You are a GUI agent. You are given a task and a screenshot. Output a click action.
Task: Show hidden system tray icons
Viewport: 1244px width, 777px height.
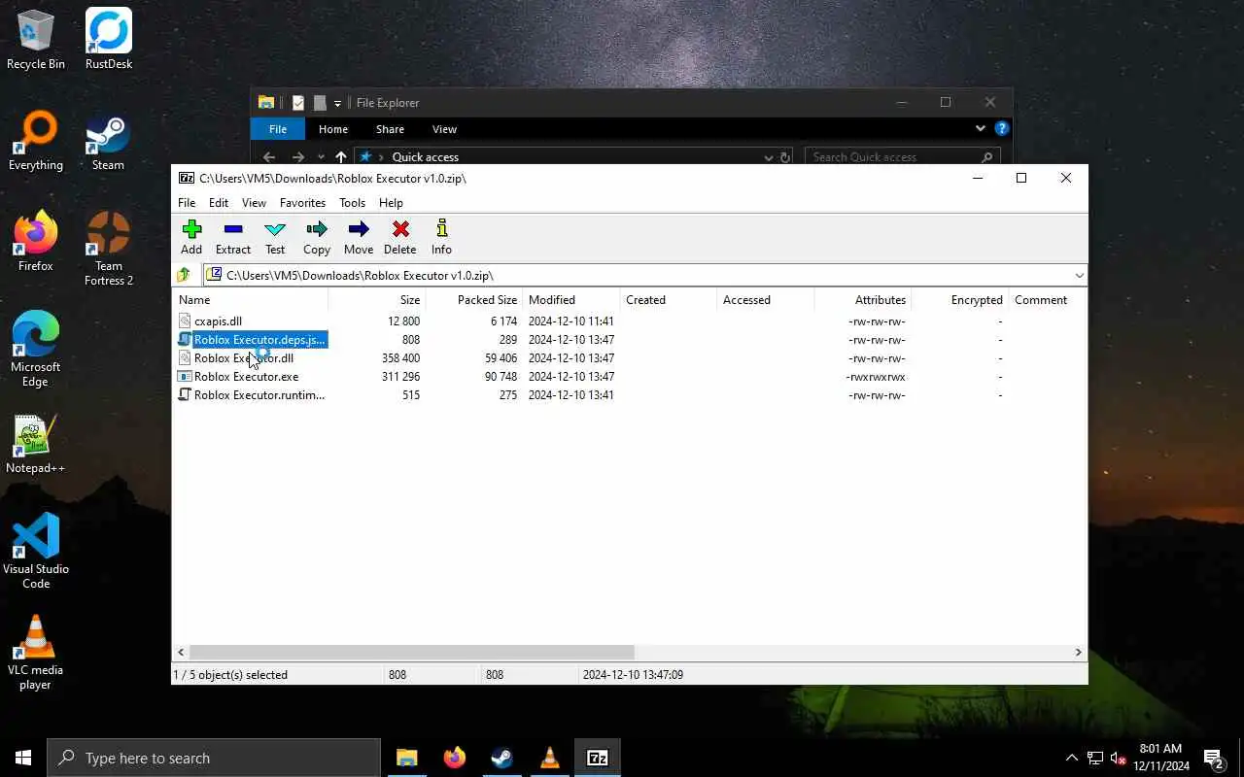click(1072, 758)
